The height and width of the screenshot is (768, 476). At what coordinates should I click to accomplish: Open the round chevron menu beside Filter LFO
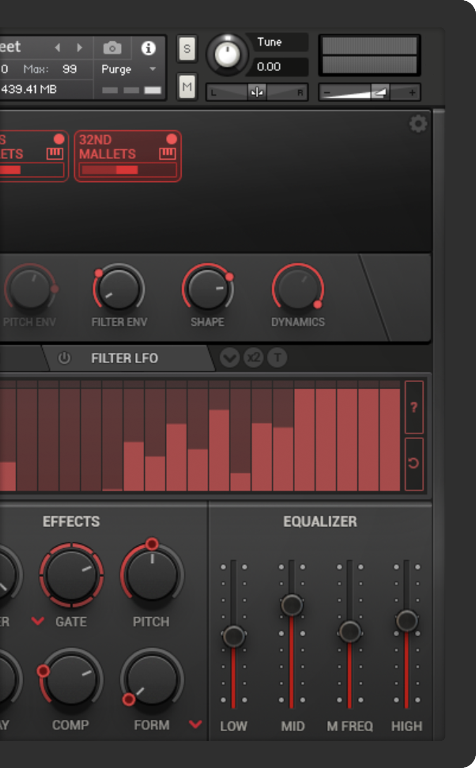(x=229, y=358)
